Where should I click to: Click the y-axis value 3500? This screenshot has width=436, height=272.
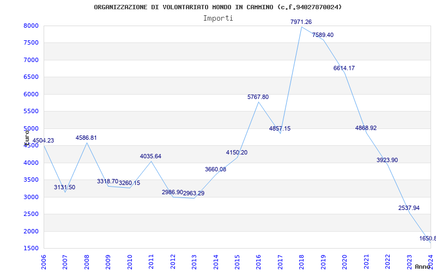coord(31,180)
